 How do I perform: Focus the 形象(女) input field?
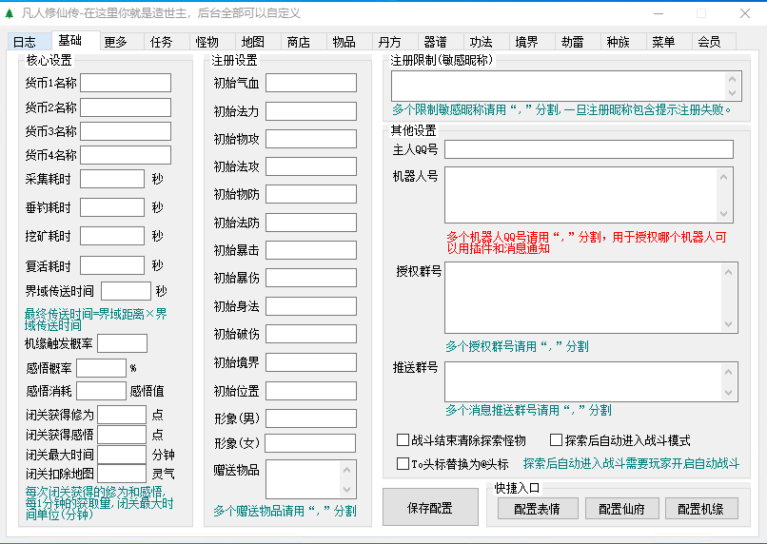(x=310, y=443)
